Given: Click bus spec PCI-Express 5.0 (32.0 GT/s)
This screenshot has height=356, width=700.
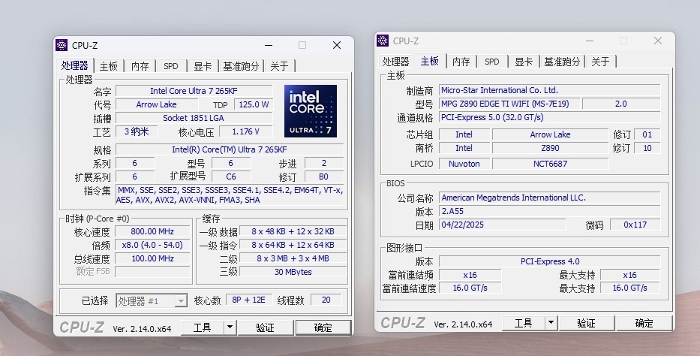Looking at the screenshot, I should [549, 117].
